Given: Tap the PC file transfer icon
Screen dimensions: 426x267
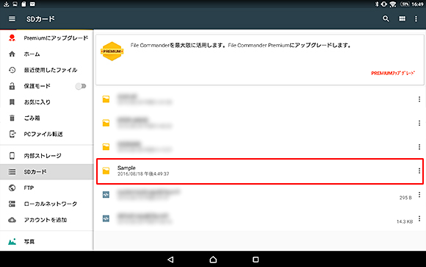Looking at the screenshot, I should tap(12, 134).
